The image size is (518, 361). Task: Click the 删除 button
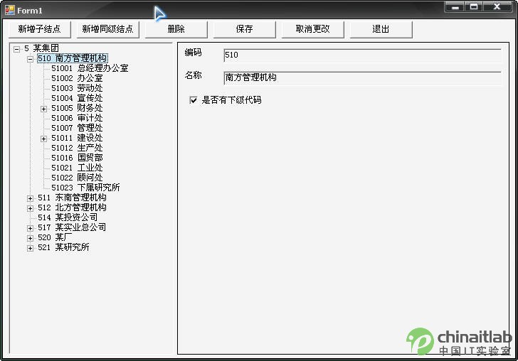click(x=176, y=29)
